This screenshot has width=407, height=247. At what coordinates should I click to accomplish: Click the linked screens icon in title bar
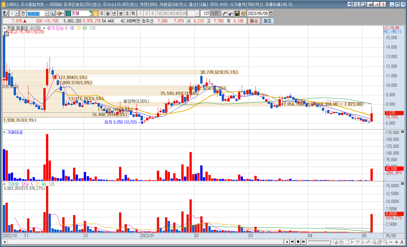pyautogui.click(x=350, y=5)
